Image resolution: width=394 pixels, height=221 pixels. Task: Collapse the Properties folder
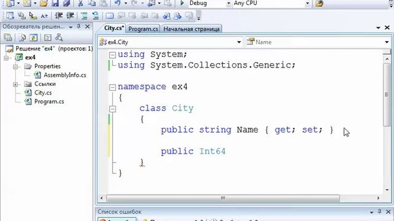[15, 67]
